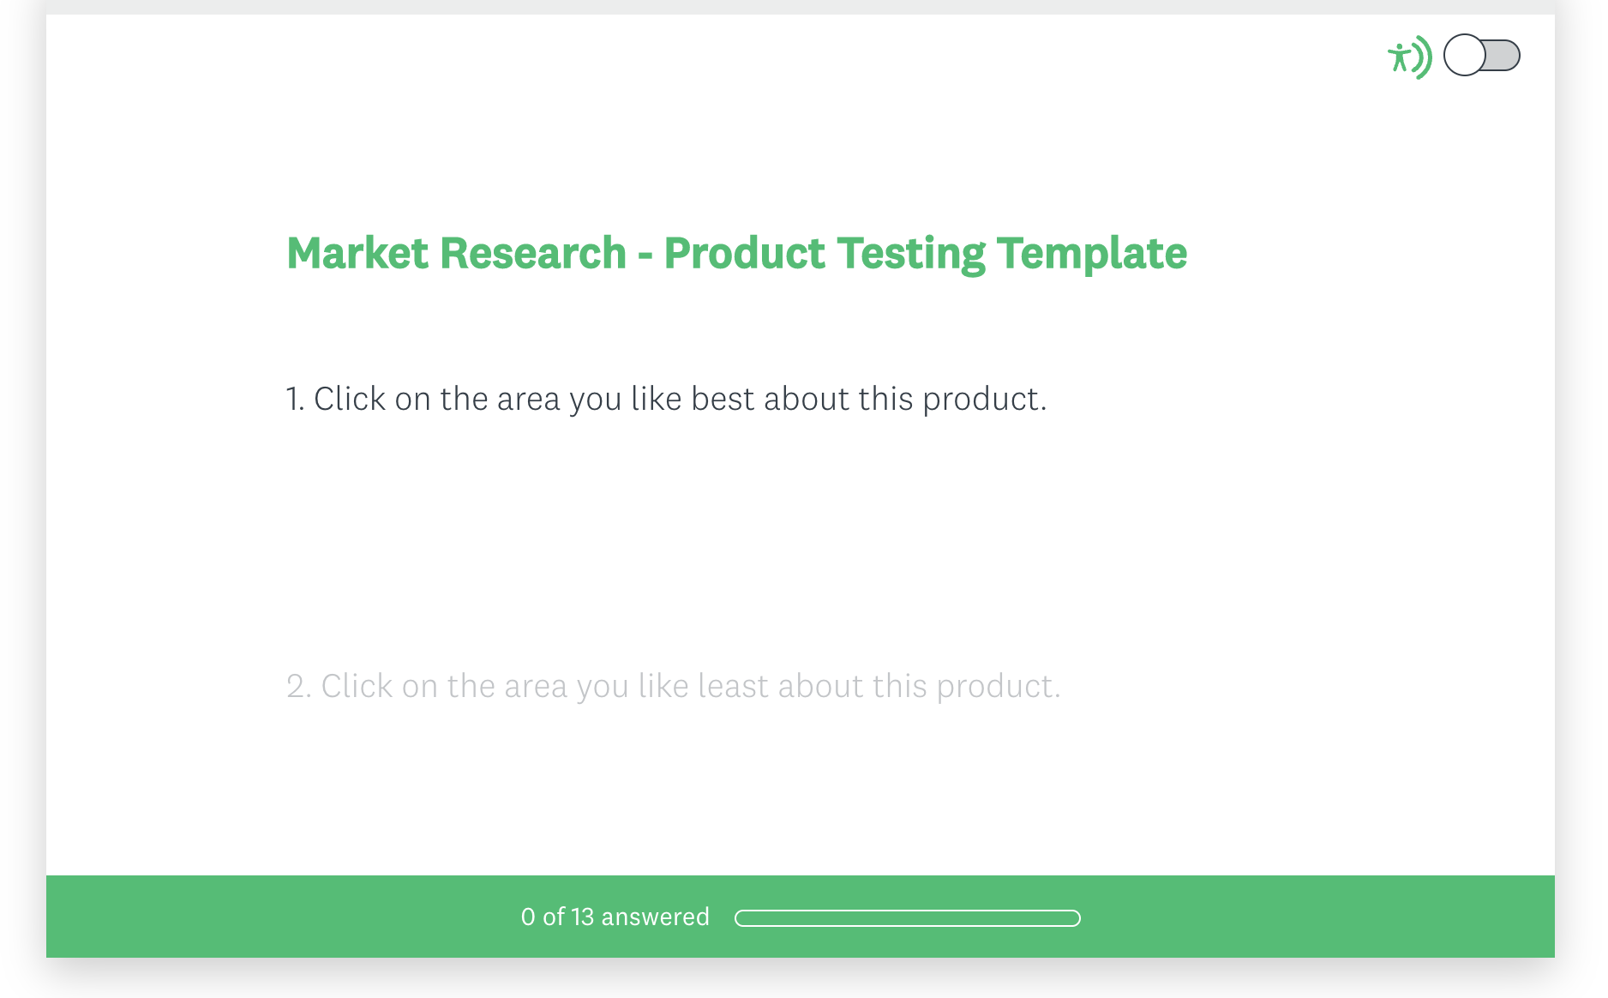1608x998 pixels.
Task: Click the number "1." of the first question
Action: (x=295, y=399)
